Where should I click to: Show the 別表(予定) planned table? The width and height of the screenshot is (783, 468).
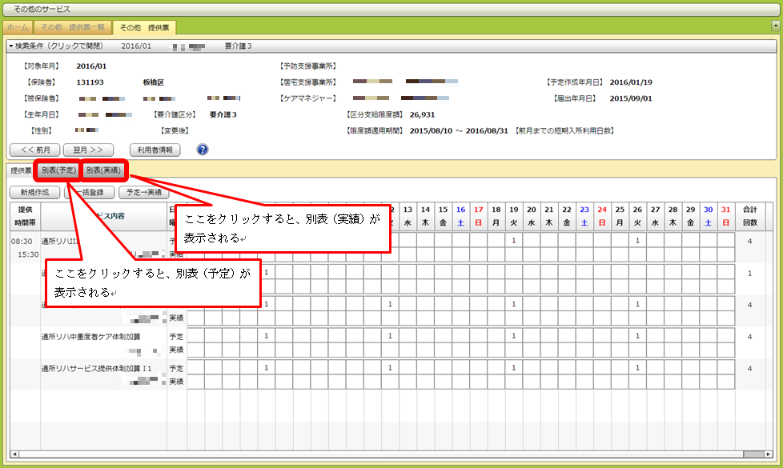click(x=58, y=170)
